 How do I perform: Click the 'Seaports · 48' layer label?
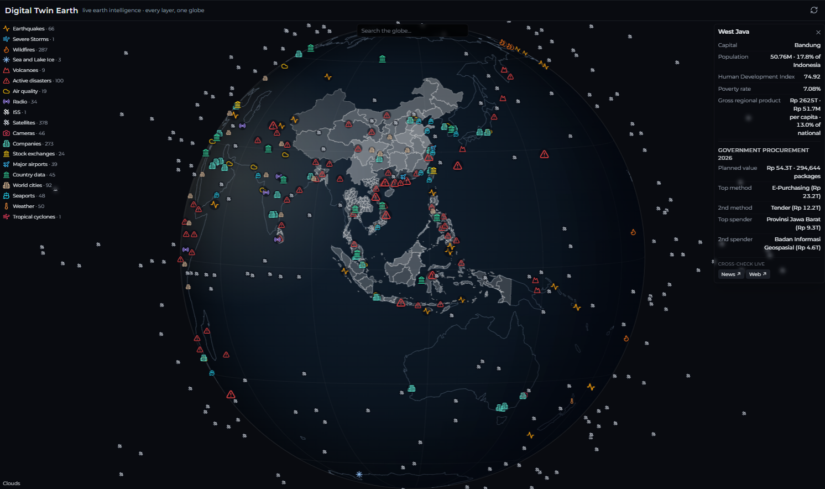pyautogui.click(x=29, y=196)
